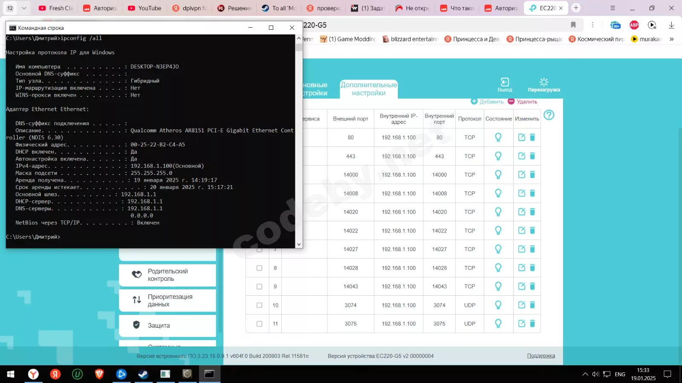Open Brave browser from the taskbar
This screenshot has width=682, height=383.
coord(99,374)
